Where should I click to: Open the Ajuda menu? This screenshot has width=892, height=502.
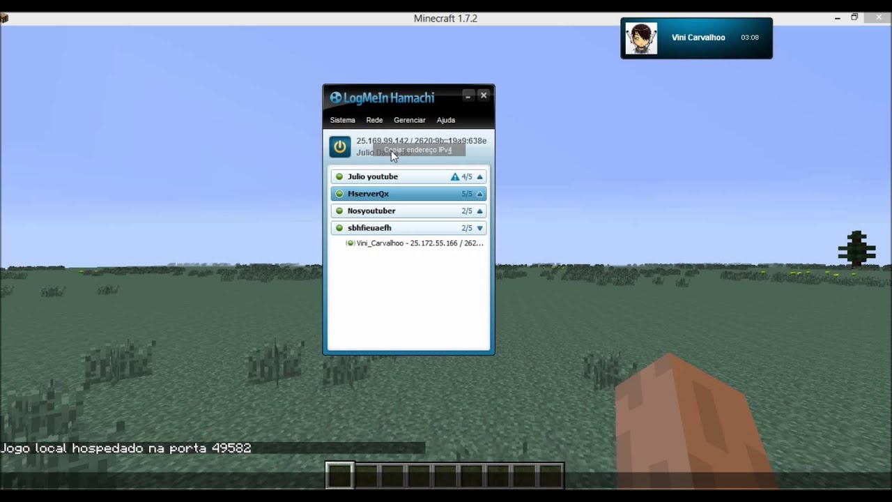tap(445, 120)
